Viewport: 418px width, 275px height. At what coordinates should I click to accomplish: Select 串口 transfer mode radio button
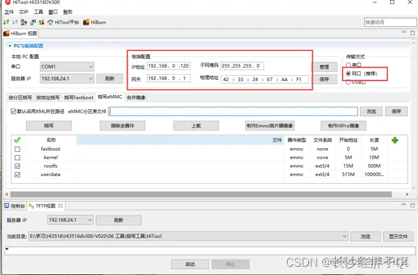pyautogui.click(x=348, y=65)
